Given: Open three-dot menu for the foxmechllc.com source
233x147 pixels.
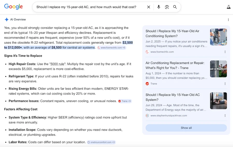Looking at the screenshot, I should [x=225, y=52].
